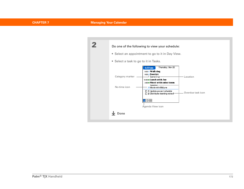Click the Palm T|X Handheld footer text
This screenshot has width=244, height=189.
click(47, 176)
